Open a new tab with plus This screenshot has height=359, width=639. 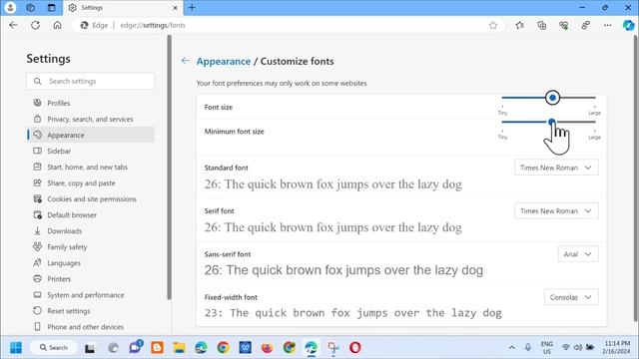coord(192,7)
